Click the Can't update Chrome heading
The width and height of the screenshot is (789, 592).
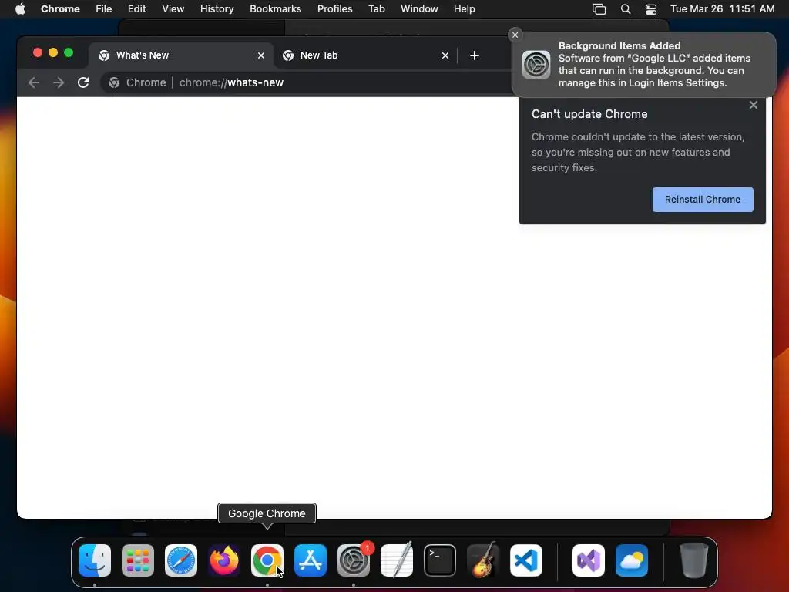[x=589, y=114]
